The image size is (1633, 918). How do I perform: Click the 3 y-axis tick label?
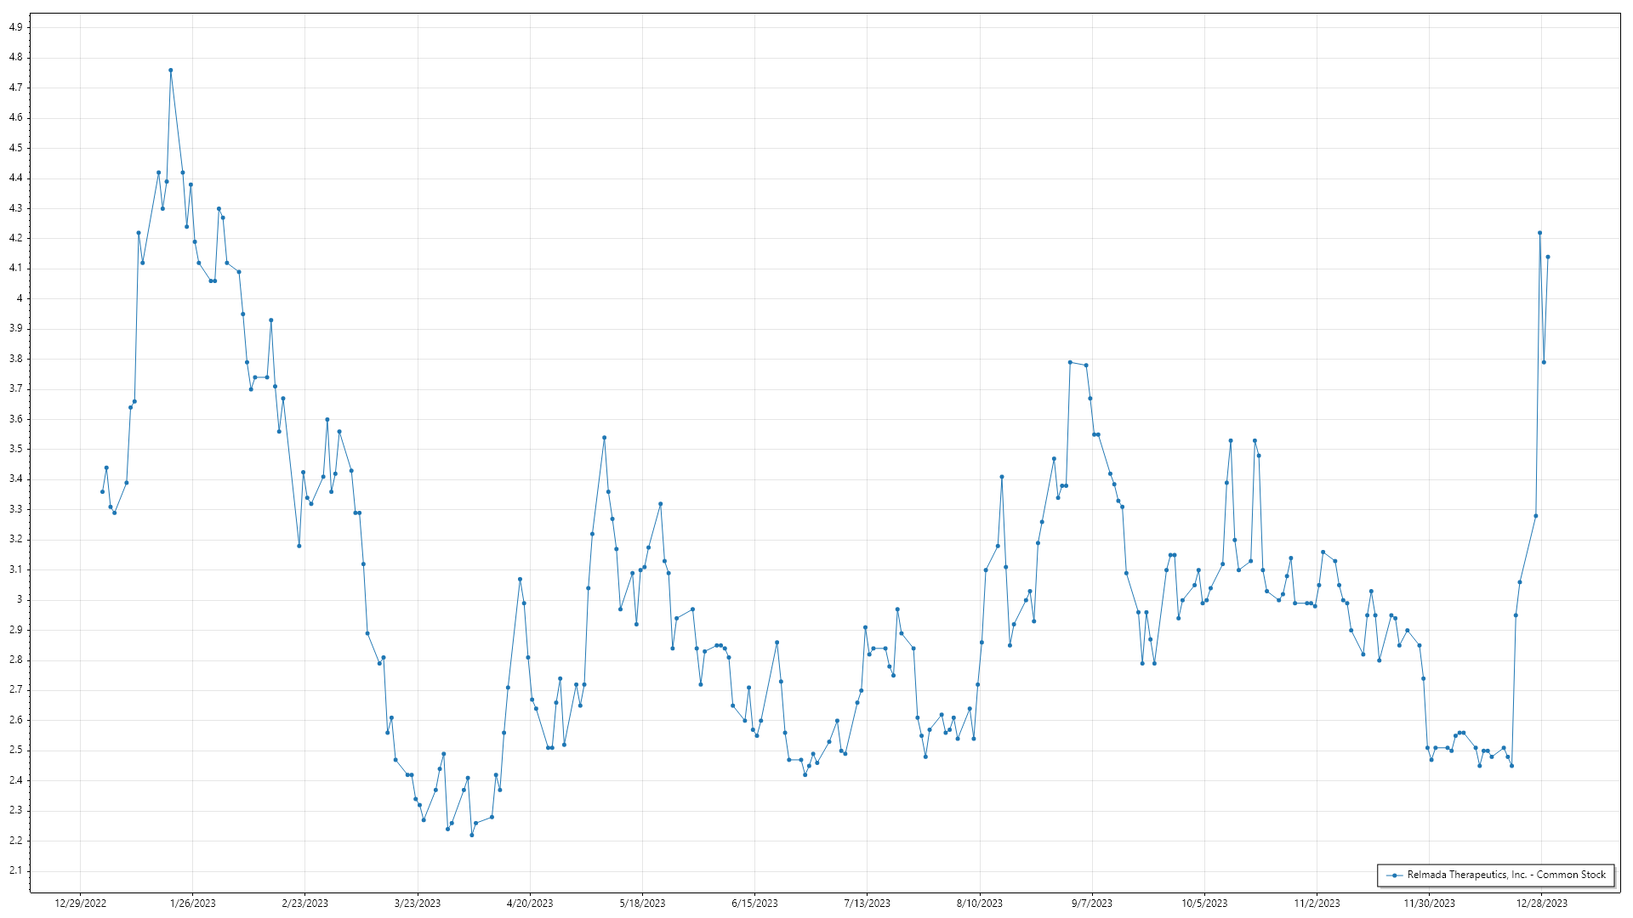click(20, 599)
